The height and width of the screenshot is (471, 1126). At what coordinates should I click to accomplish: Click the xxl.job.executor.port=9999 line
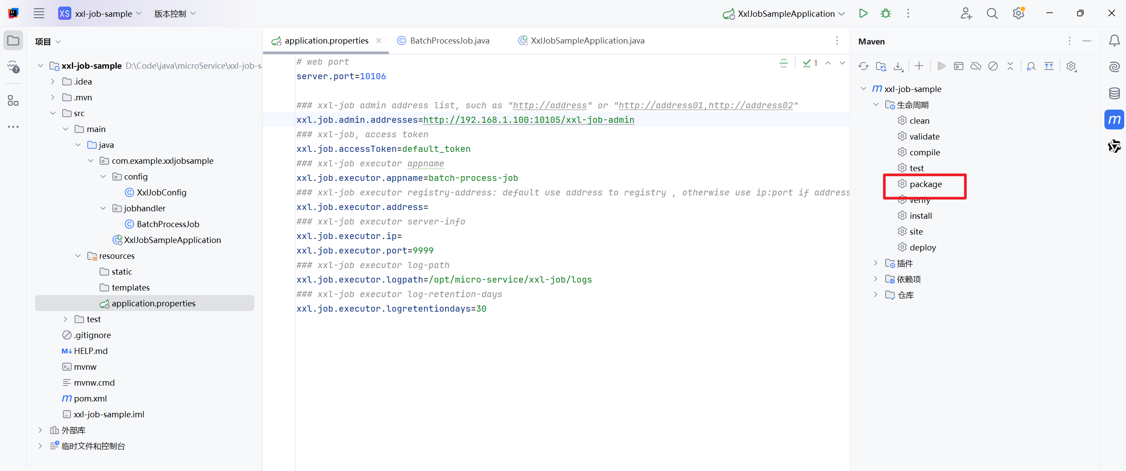[365, 250]
